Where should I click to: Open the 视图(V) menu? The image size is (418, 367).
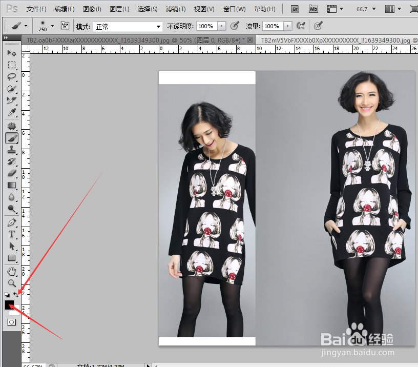click(204, 9)
